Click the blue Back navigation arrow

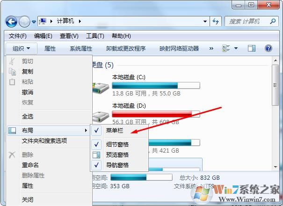[x=11, y=22]
